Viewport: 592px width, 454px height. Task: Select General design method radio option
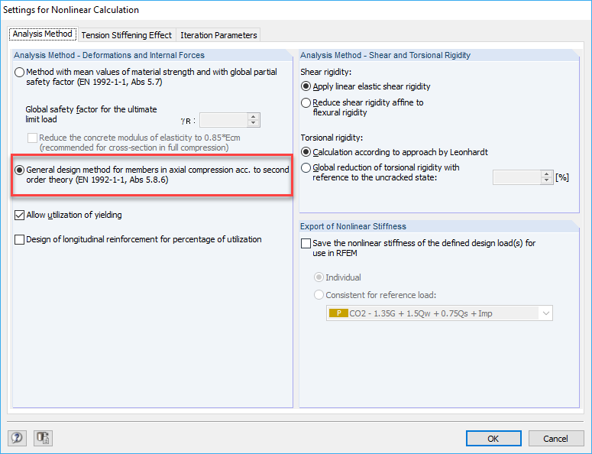[x=20, y=170]
